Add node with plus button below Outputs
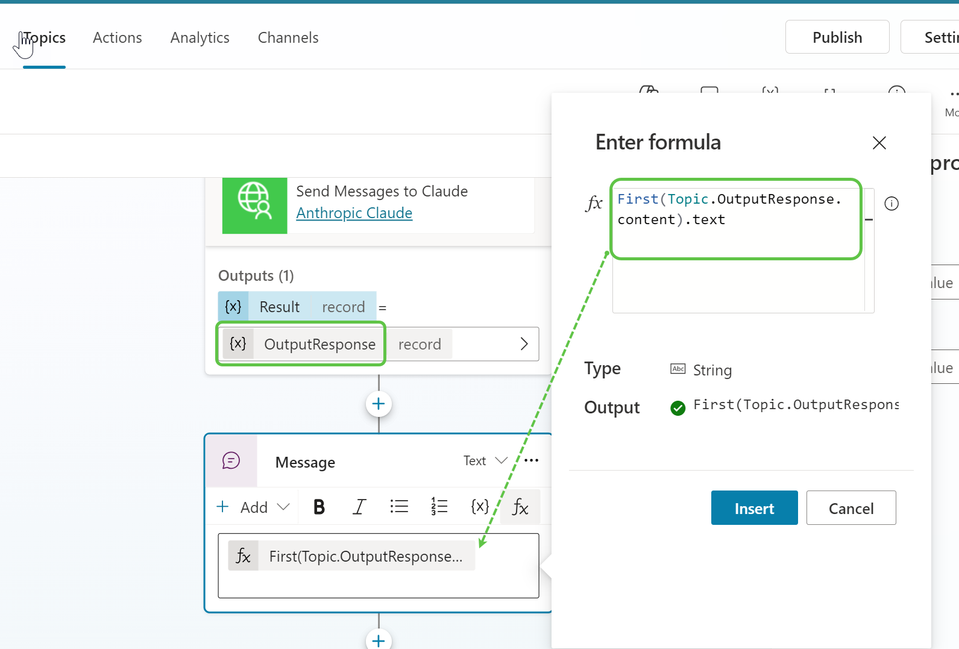 (379, 404)
